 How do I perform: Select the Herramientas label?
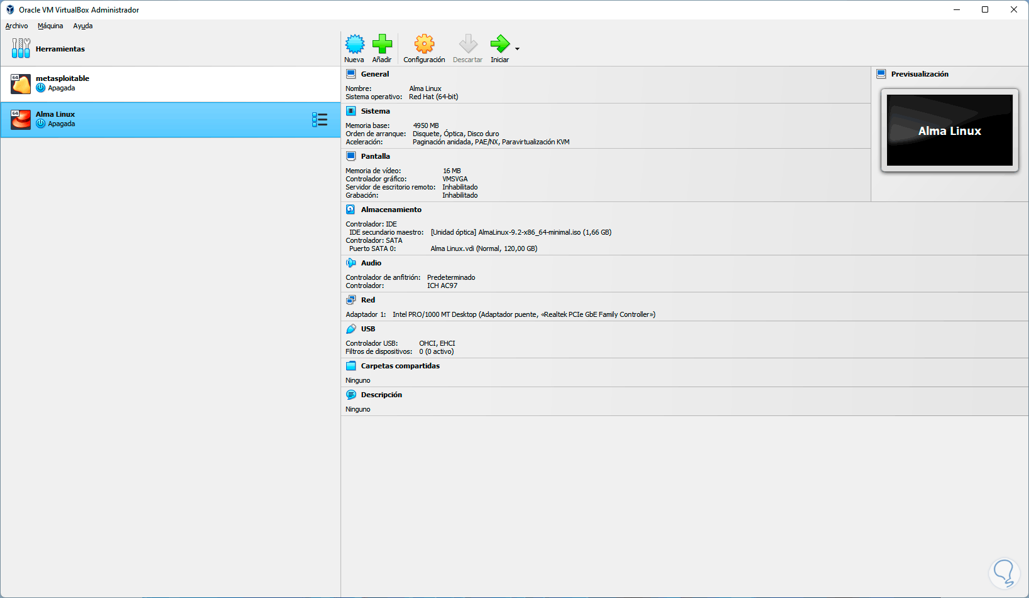click(x=60, y=49)
